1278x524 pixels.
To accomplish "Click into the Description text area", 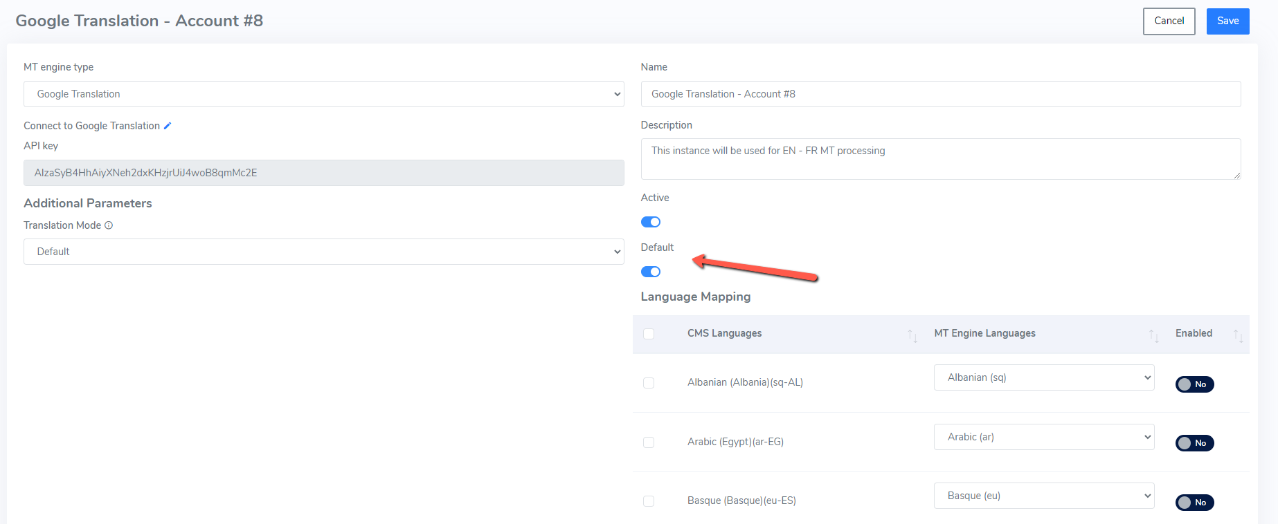I will point(941,159).
